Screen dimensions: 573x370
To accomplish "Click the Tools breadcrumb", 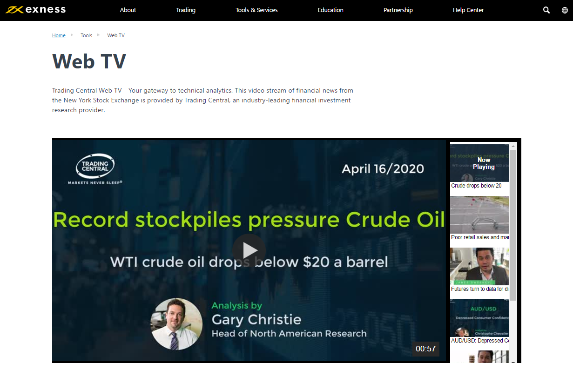I will [x=87, y=35].
